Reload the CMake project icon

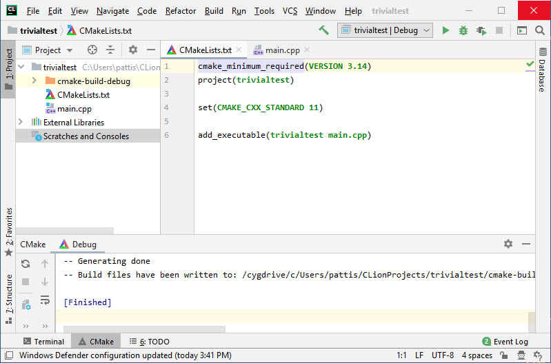tap(26, 264)
